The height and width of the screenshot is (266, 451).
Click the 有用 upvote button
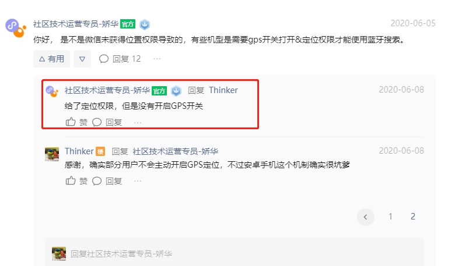[51, 59]
